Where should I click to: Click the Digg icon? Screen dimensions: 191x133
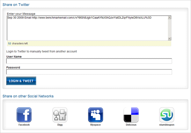point(60,115)
